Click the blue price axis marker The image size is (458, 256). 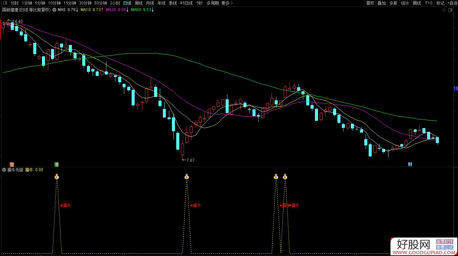(x=456, y=89)
